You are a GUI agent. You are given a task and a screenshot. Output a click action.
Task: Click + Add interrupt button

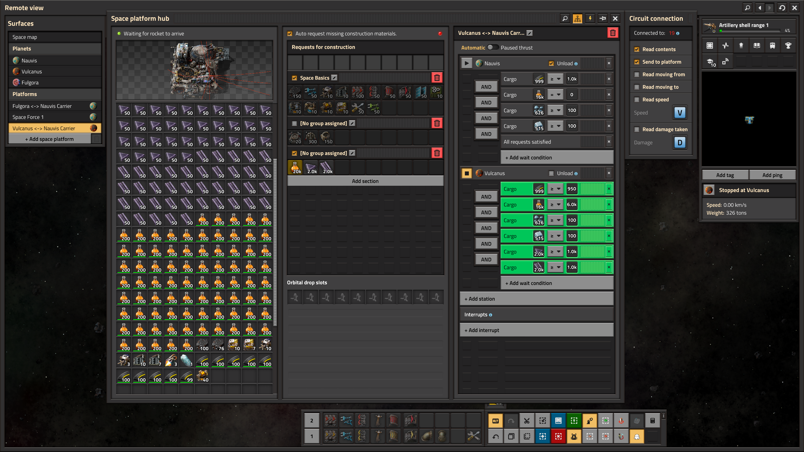point(536,330)
